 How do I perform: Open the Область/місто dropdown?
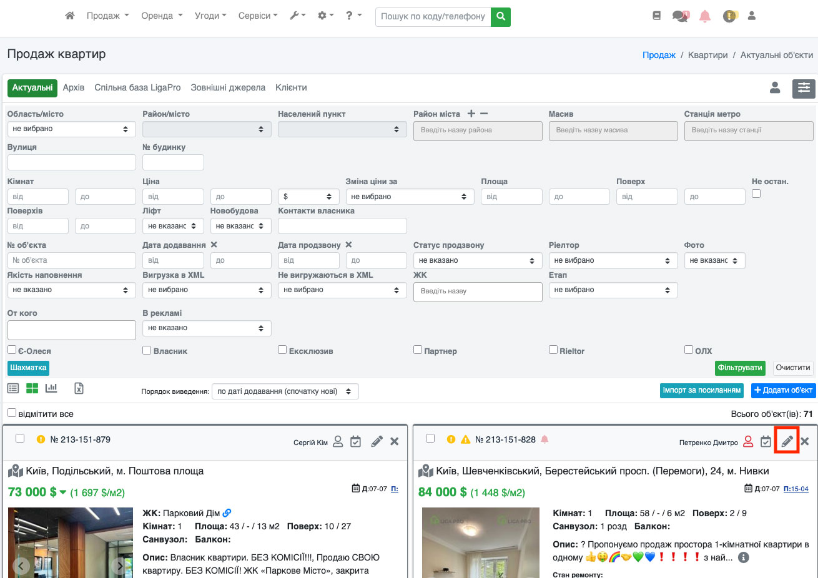pyautogui.click(x=71, y=129)
